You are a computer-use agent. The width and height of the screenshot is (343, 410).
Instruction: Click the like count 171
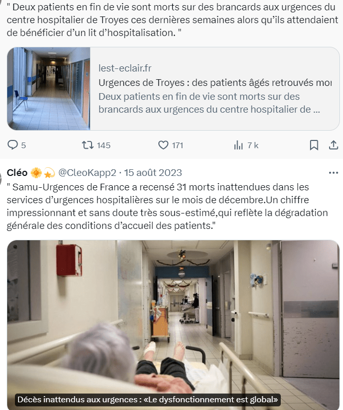pos(177,146)
